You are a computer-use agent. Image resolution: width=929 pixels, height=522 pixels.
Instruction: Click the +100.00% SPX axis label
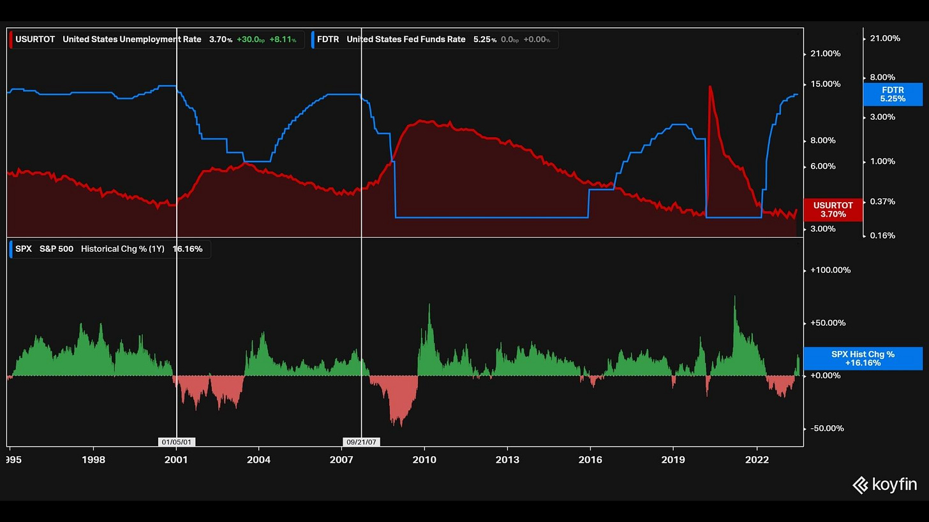pyautogui.click(x=830, y=270)
